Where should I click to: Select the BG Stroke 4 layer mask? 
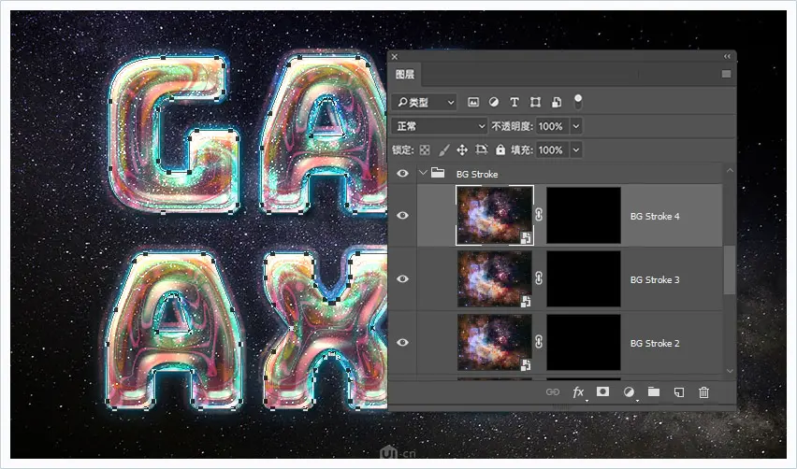584,215
